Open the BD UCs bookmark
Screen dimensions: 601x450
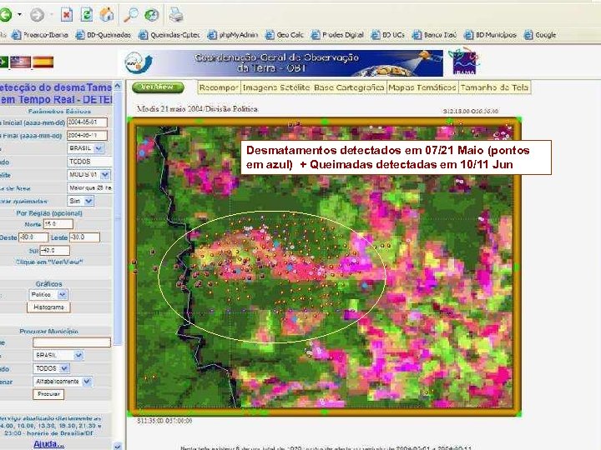(388, 35)
